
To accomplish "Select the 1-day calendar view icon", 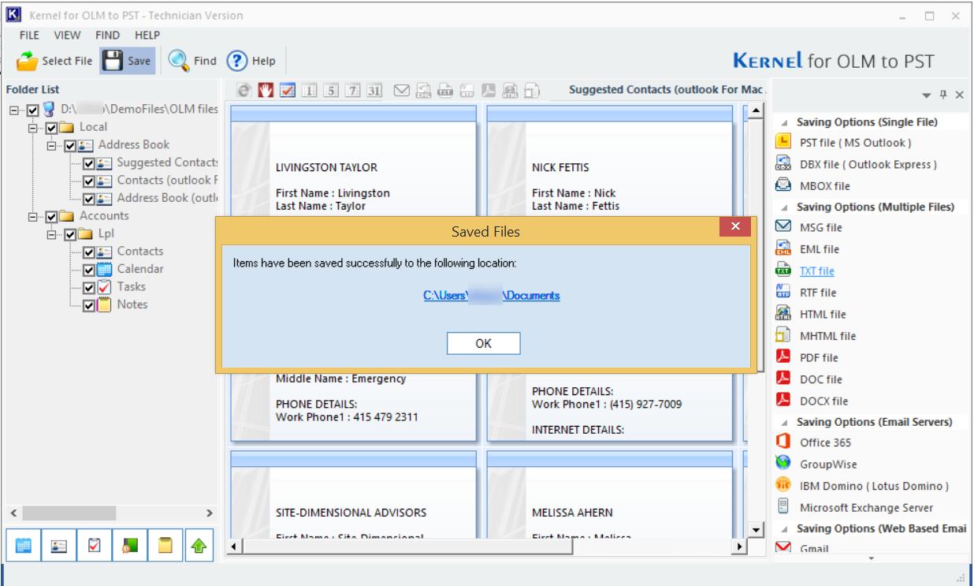I will pos(309,91).
